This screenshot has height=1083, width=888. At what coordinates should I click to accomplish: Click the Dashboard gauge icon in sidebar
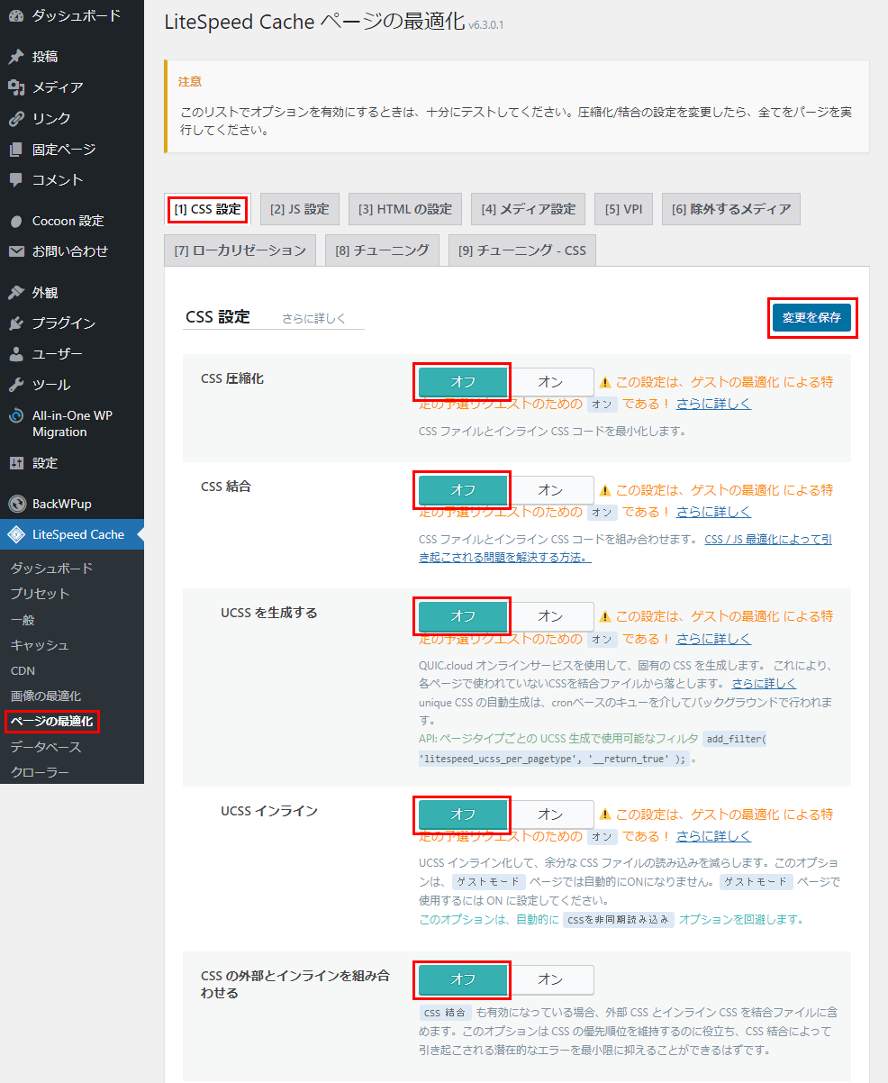pos(16,16)
